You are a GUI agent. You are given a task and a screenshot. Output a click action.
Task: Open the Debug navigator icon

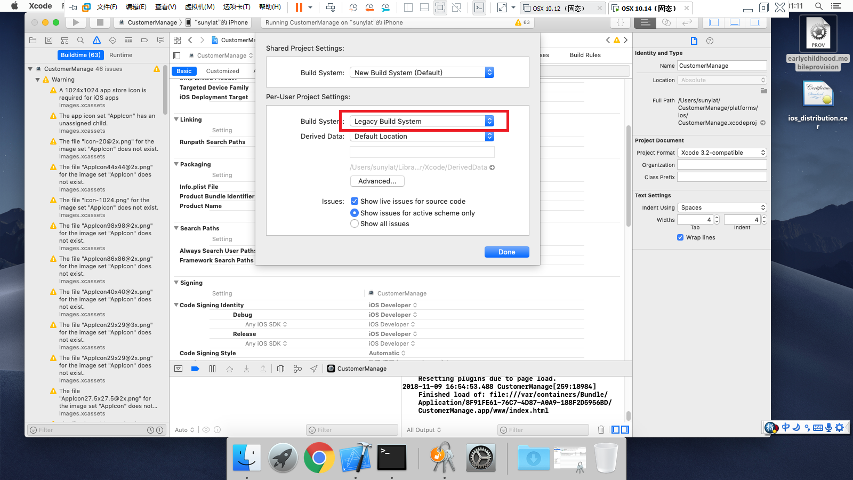pyautogui.click(x=128, y=41)
